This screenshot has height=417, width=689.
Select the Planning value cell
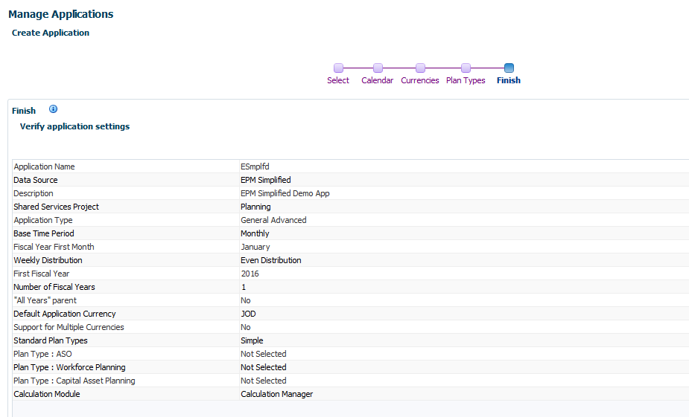(x=255, y=207)
